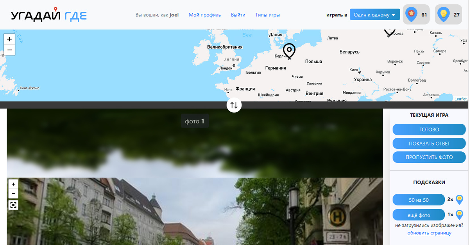469x245 pixels.
Task: Click hint pin icon beside 2x
Action: click(460, 200)
